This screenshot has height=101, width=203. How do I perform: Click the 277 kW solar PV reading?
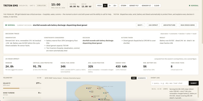(x=39, y=83)
